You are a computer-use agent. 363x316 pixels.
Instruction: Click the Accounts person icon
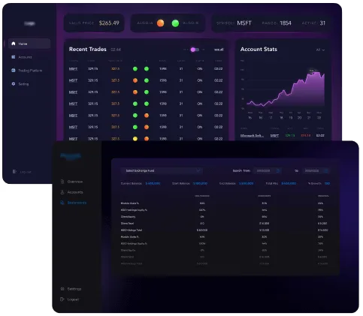tap(62, 192)
